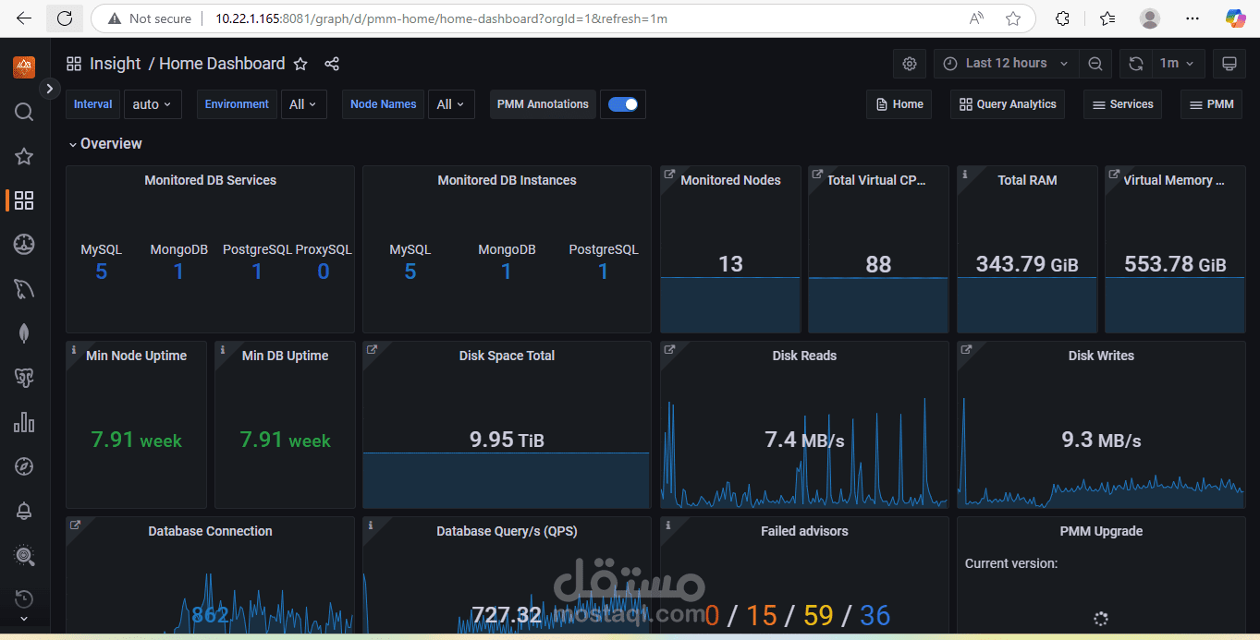Click the Home button
The height and width of the screenshot is (640, 1260).
pyautogui.click(x=898, y=104)
